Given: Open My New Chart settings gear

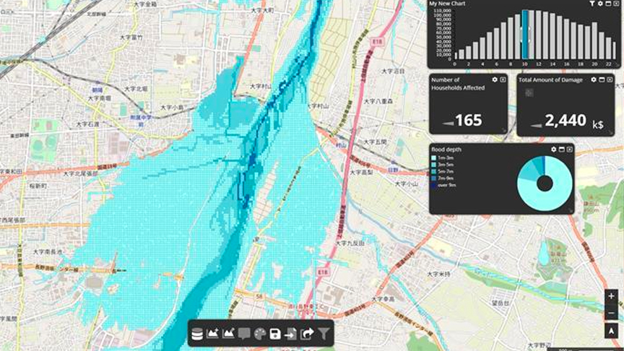Looking at the screenshot, I should [600, 4].
